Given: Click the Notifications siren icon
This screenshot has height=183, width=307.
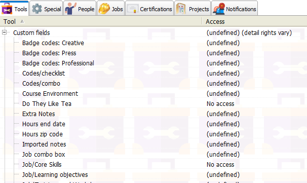Looking at the screenshot, I should pos(219,9).
